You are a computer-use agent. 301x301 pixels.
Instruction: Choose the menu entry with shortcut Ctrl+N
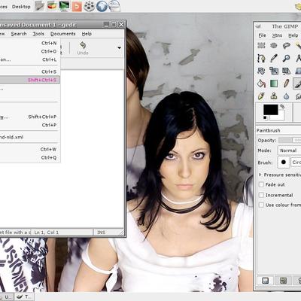(x=30, y=43)
